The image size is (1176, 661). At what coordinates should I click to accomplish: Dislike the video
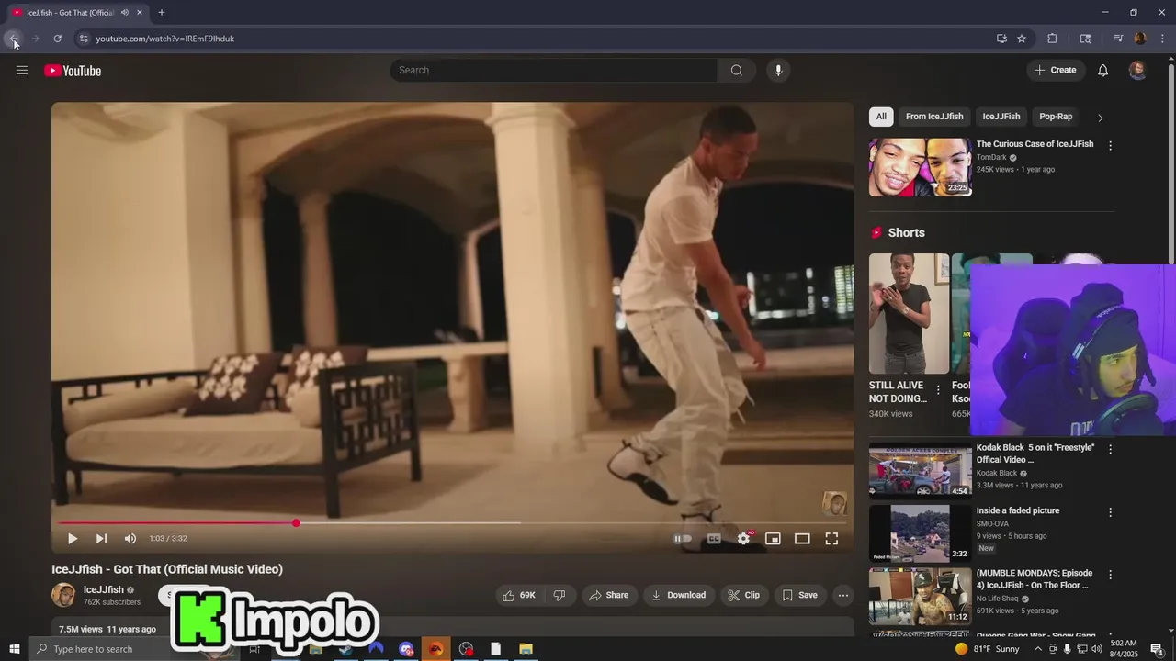click(x=560, y=596)
